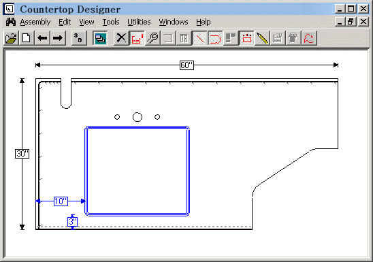The height and width of the screenshot is (262, 373).
Task: Open the Assembly menu
Action: tap(35, 22)
